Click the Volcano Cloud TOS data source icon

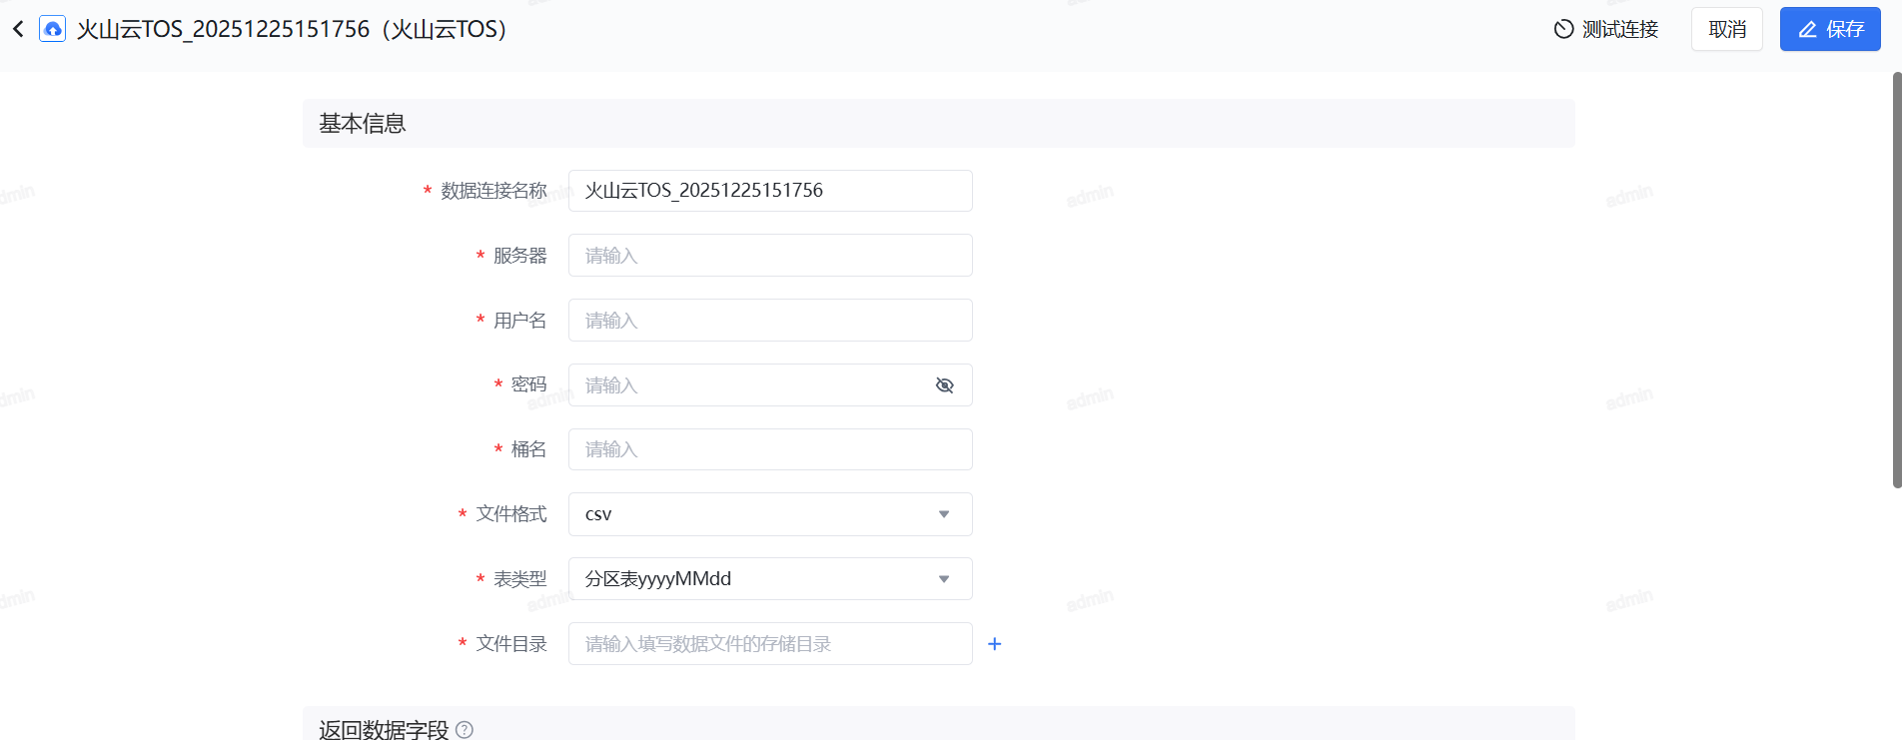(52, 29)
